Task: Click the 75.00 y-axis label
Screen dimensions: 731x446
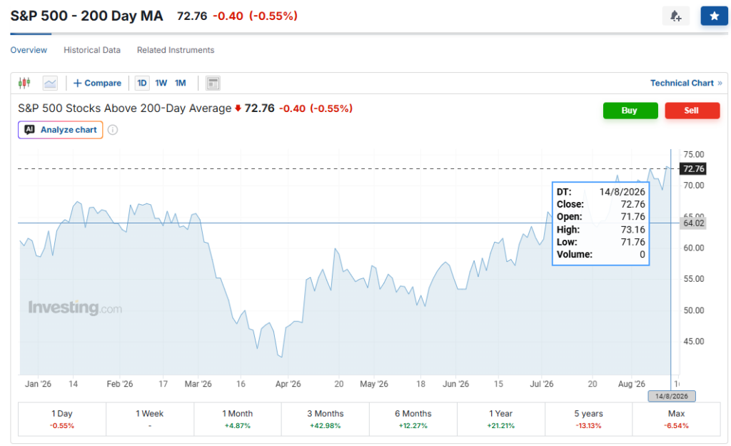Action: click(694, 154)
